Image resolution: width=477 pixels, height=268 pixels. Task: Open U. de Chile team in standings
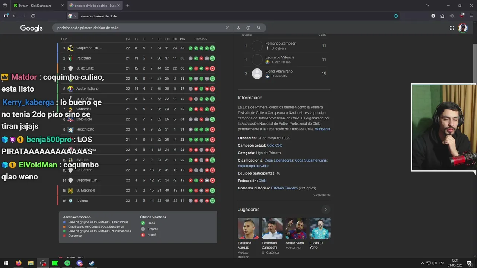coord(85,68)
